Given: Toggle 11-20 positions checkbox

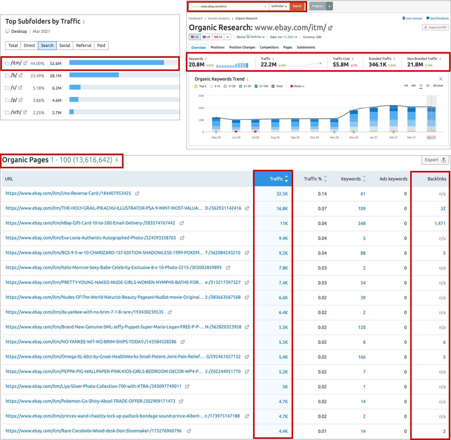Looking at the screenshot, I should (225, 86).
